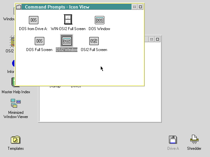Click the WIN-OS/2 Full Screen label
The width and height of the screenshot is (210, 157).
(68, 29)
